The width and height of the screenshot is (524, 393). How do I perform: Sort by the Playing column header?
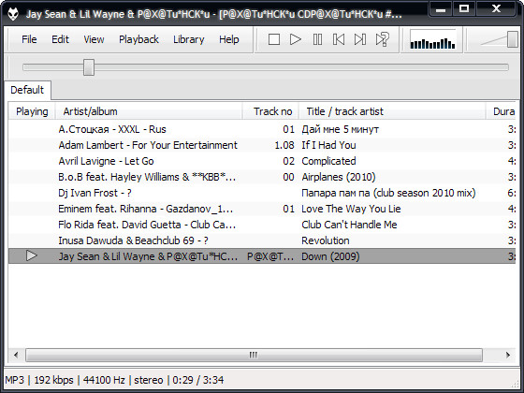[x=32, y=111]
